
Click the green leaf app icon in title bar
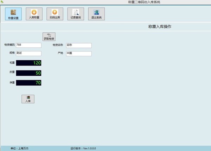[x=2, y=2]
